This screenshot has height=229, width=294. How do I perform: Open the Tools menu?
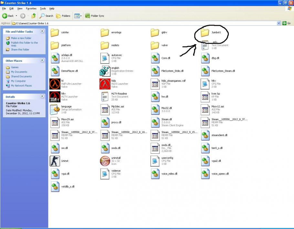(x=43, y=9)
